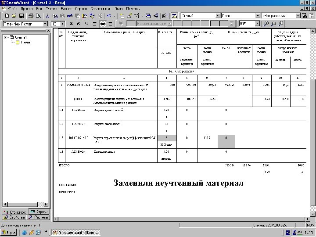Image resolution: width=316 pixels, height=237 pixels.
Task: Align text to the right
Action: 110,24
